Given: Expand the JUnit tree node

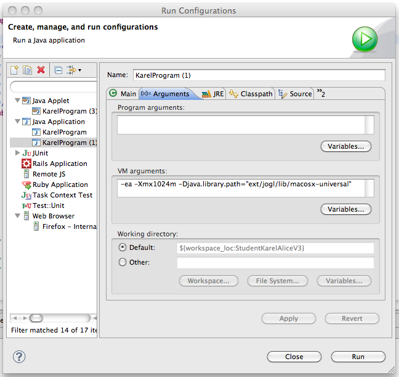Looking at the screenshot, I should tap(17, 152).
